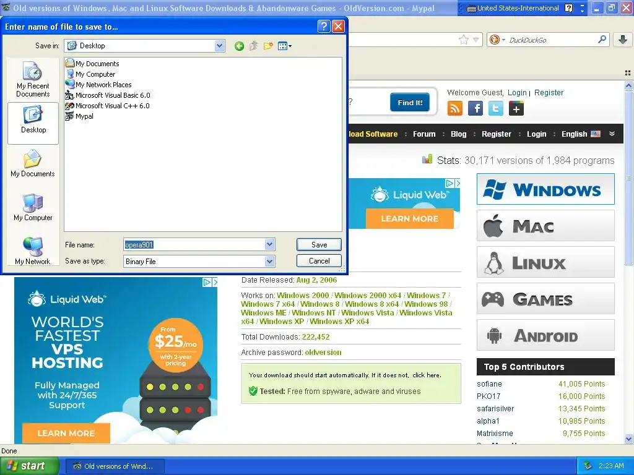Open Login in site navigation bar
The height and width of the screenshot is (475, 634).
click(x=536, y=134)
